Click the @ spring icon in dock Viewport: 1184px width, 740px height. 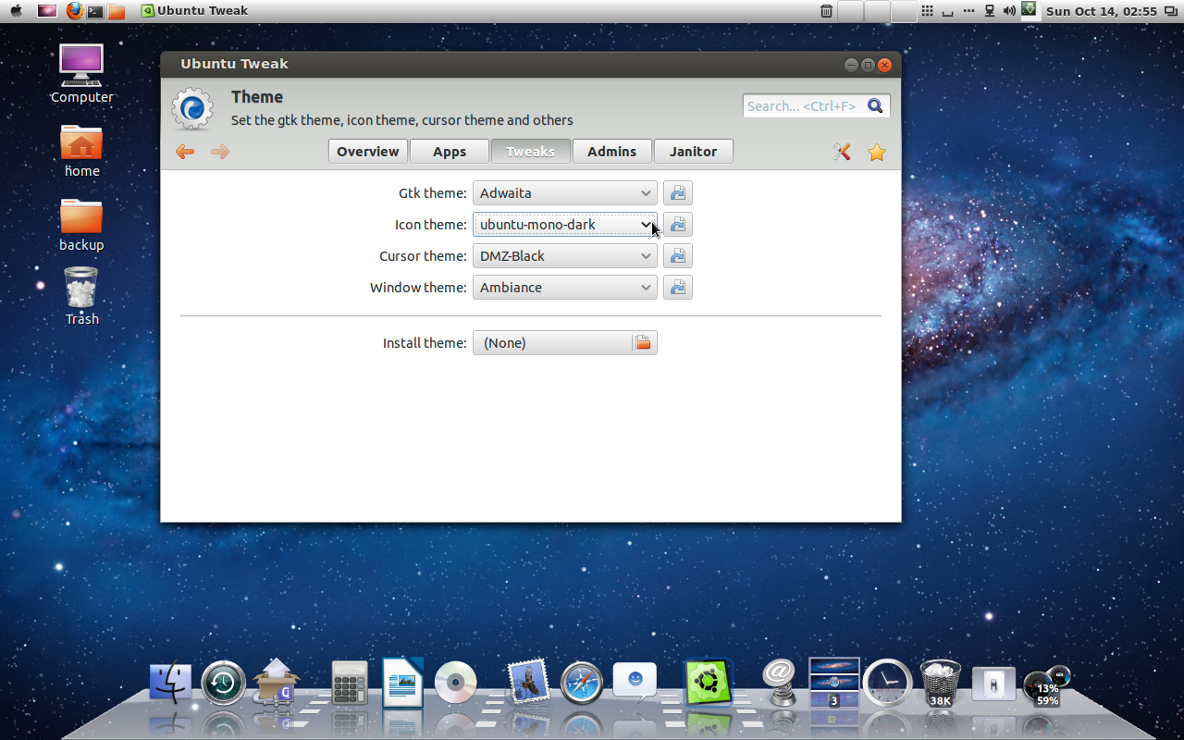(780, 683)
